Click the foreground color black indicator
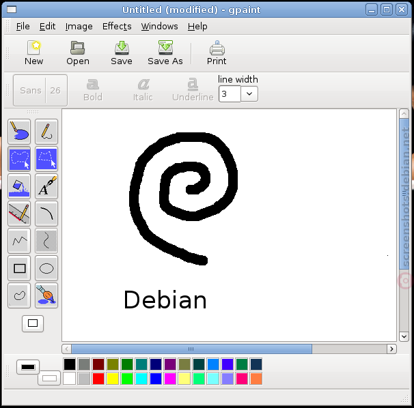The image size is (414, 408). click(x=28, y=367)
